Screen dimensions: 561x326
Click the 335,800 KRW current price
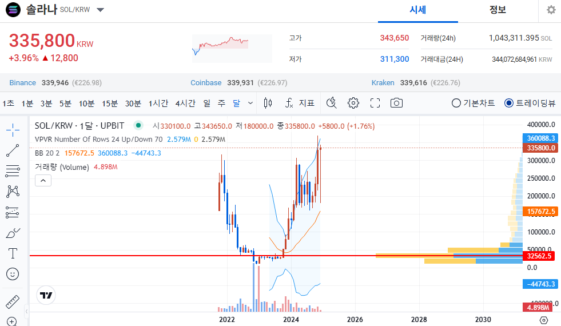(x=51, y=41)
